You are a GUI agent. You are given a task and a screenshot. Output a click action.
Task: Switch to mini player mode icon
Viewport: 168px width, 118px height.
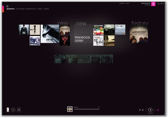pyautogui.click(x=158, y=4)
